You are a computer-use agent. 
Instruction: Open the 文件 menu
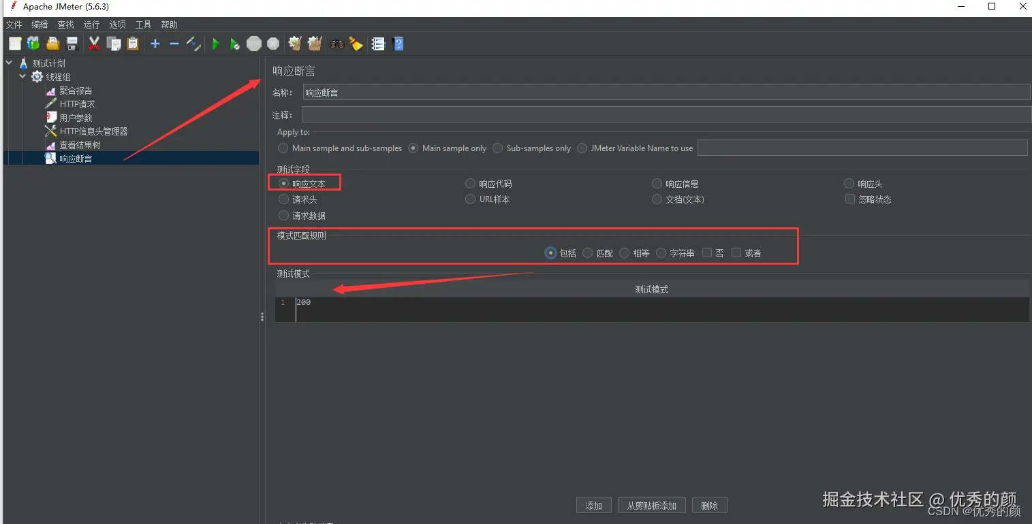[14, 24]
